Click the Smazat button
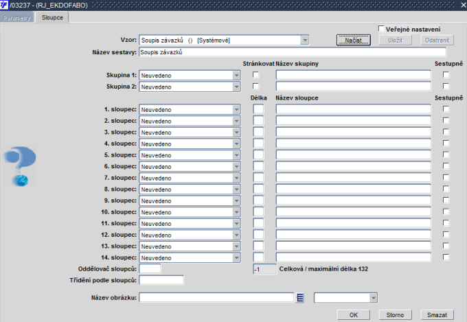 (x=437, y=315)
